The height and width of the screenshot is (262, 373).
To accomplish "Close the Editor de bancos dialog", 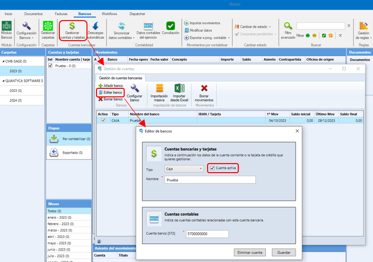I will pos(297,131).
